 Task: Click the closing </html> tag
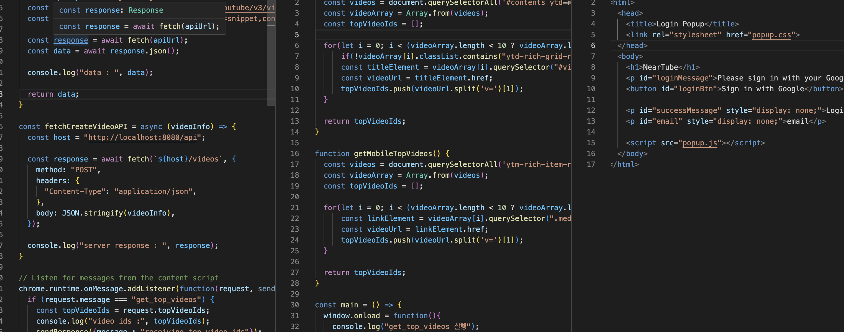625,165
